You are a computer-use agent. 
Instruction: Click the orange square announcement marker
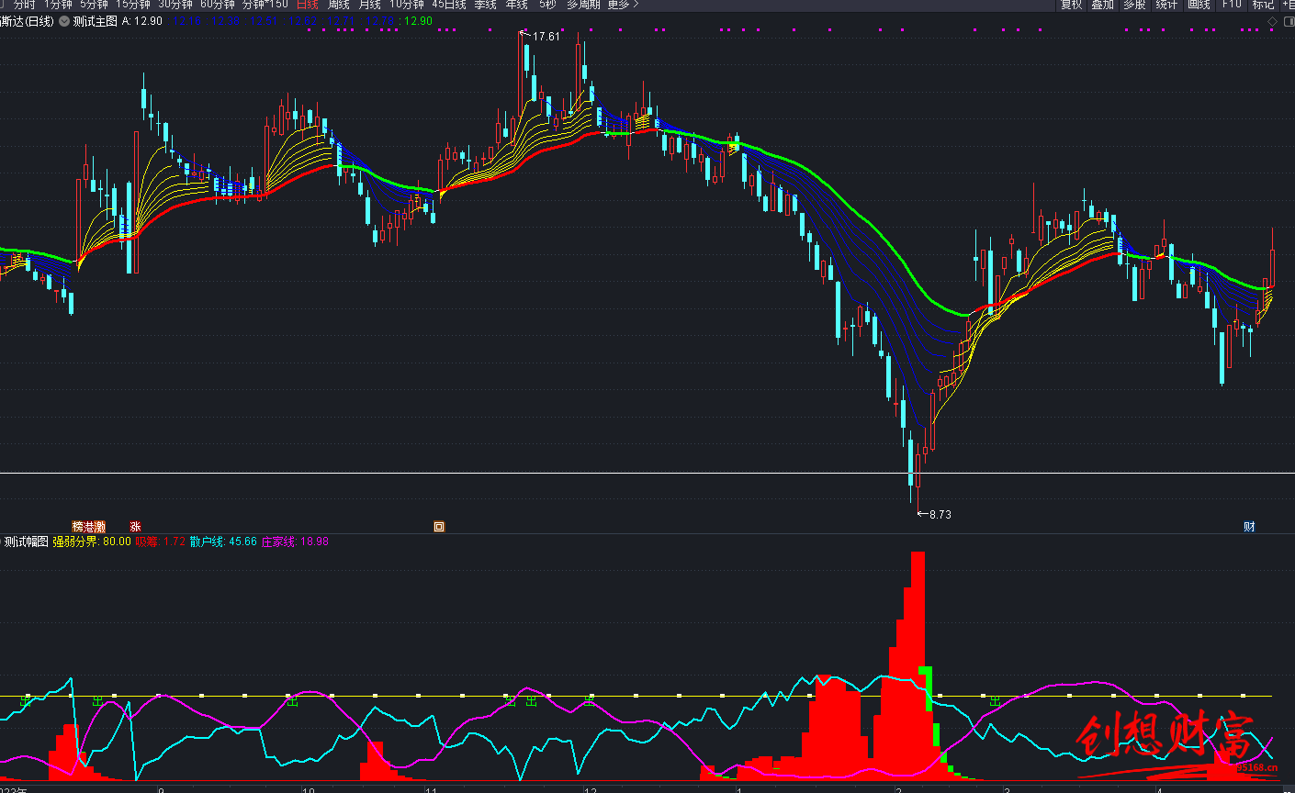coord(439,527)
